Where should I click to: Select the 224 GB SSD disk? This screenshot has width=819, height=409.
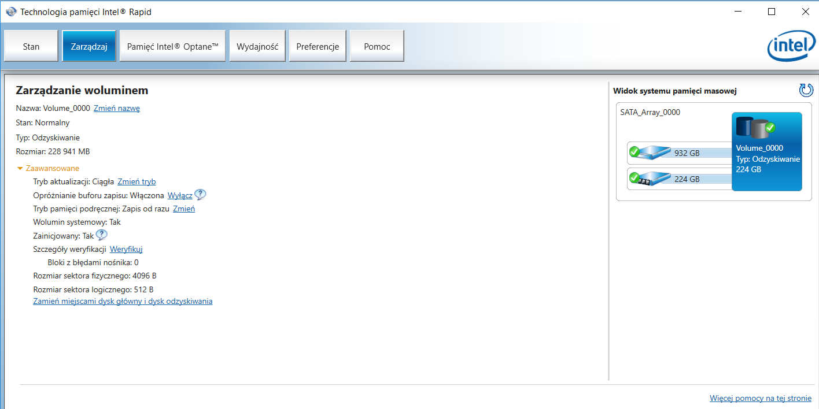pyautogui.click(x=679, y=179)
